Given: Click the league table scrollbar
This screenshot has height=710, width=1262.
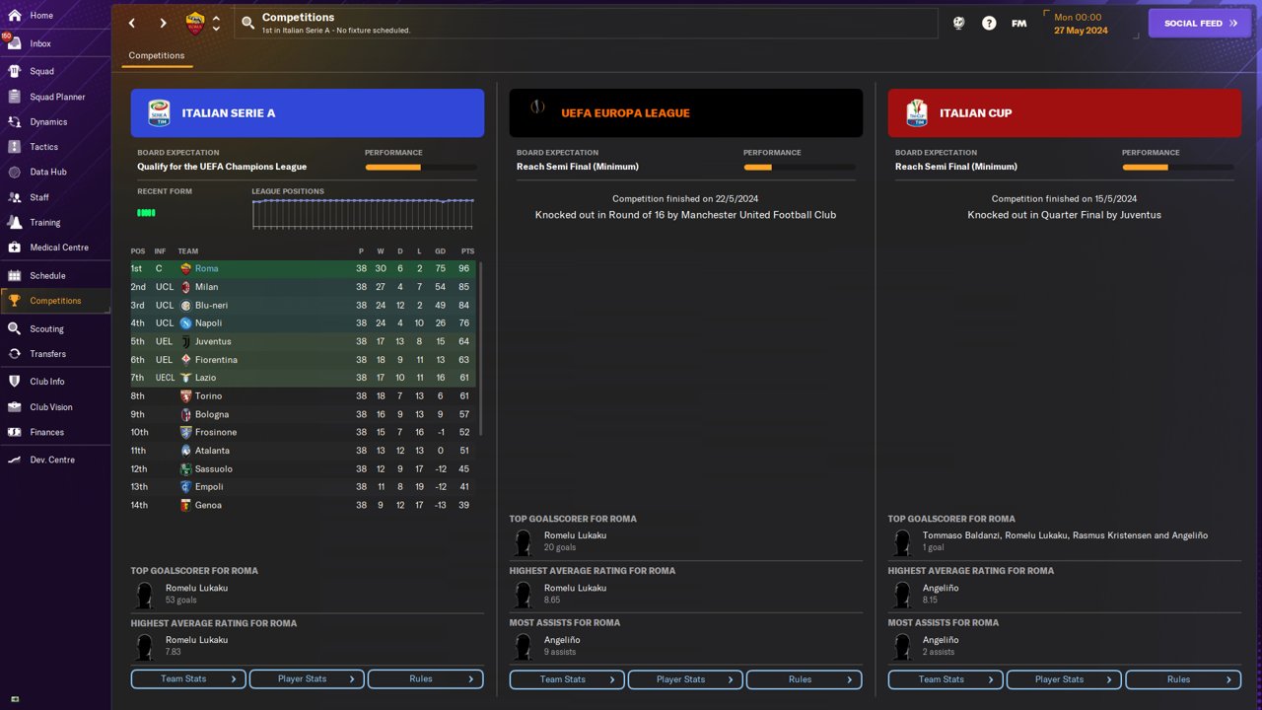Looking at the screenshot, I should (481, 348).
